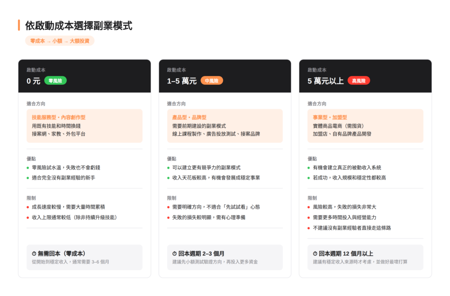Screen dimensions: 450x296
Task: Click the orange accent bar beside the page title
Action: tap(19, 25)
